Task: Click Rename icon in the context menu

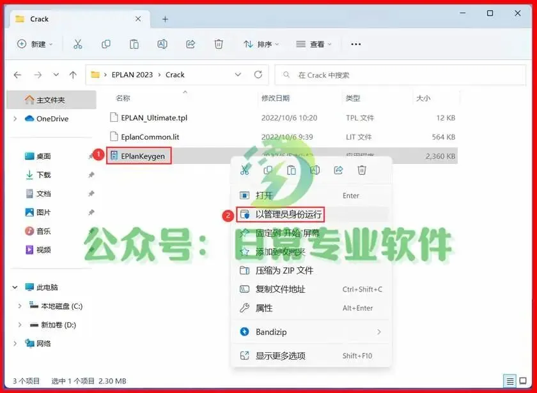Action: 315,170
